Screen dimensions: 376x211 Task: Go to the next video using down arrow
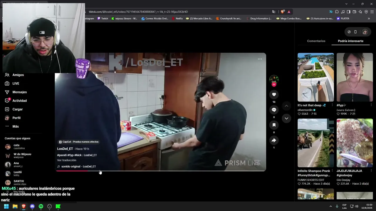pyautogui.click(x=286, y=118)
